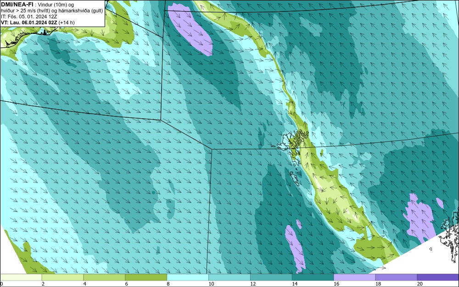
Task: Click the 0–2 m/s pale yellow legend swatch
Action: click(21, 277)
